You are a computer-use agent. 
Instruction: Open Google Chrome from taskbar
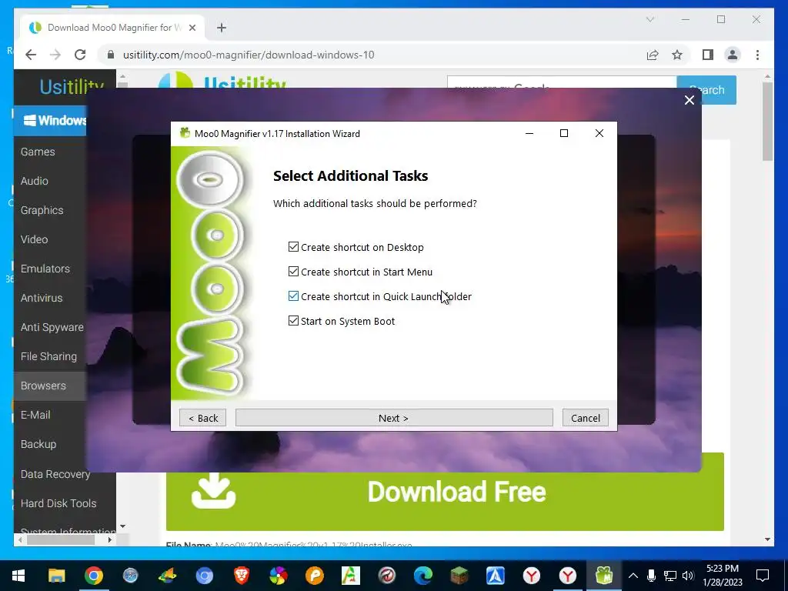point(93,576)
